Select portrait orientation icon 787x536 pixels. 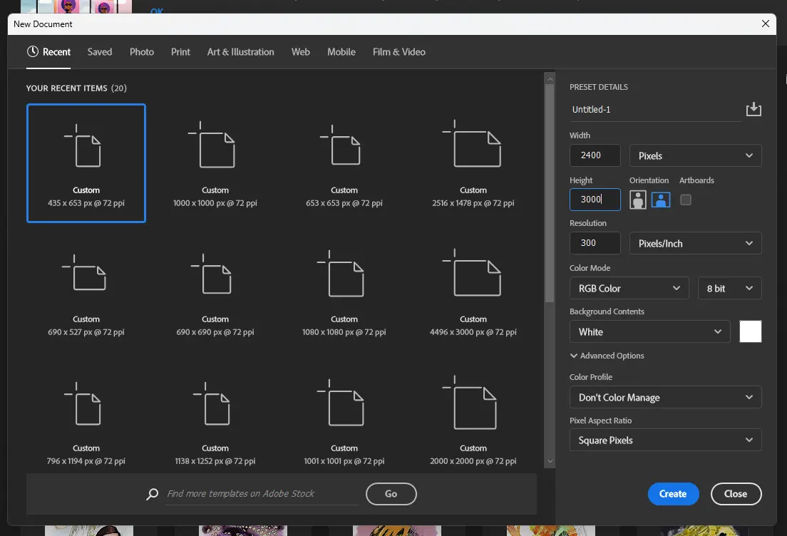[637, 200]
